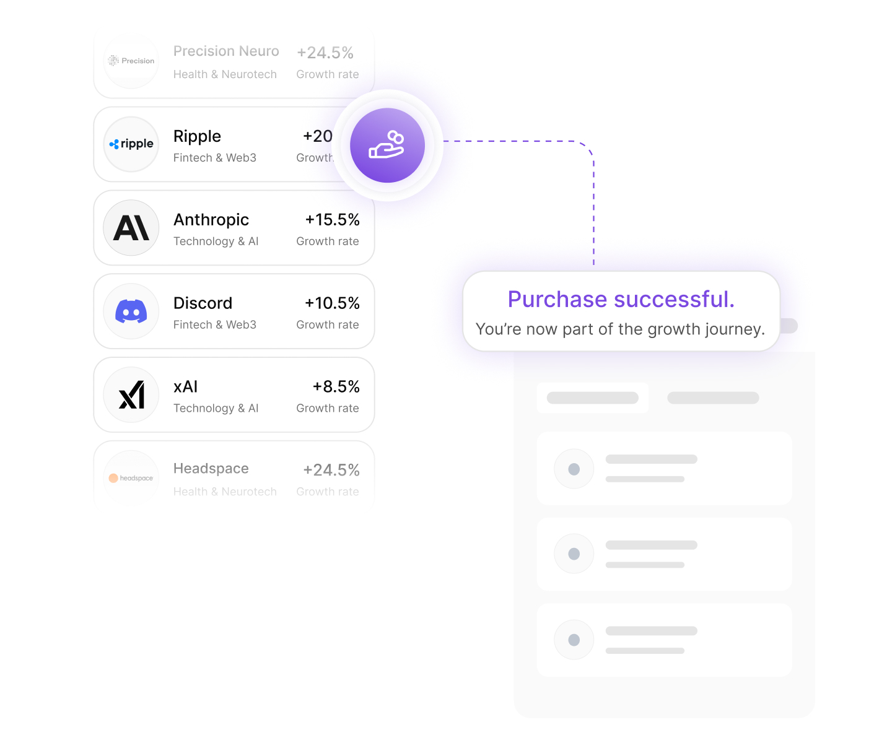Image resolution: width=887 pixels, height=743 pixels.
Task: Switch to the first placeholder tab
Action: 593,398
